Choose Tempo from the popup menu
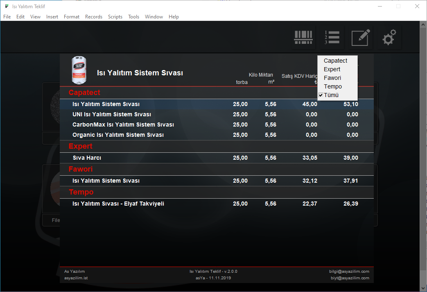Image resolution: width=427 pixels, height=292 pixels. point(332,86)
